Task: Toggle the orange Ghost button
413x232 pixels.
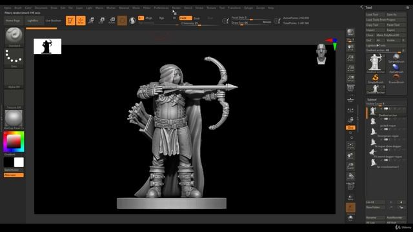Action: 350,208
